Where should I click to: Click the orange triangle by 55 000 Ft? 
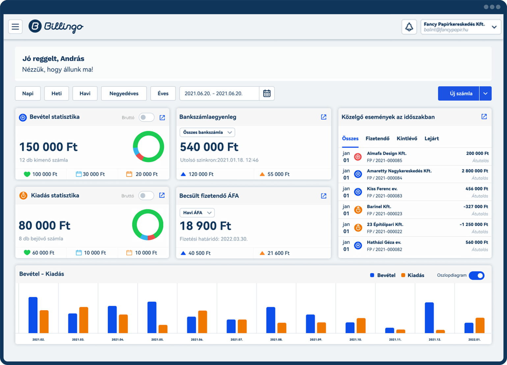tap(262, 174)
